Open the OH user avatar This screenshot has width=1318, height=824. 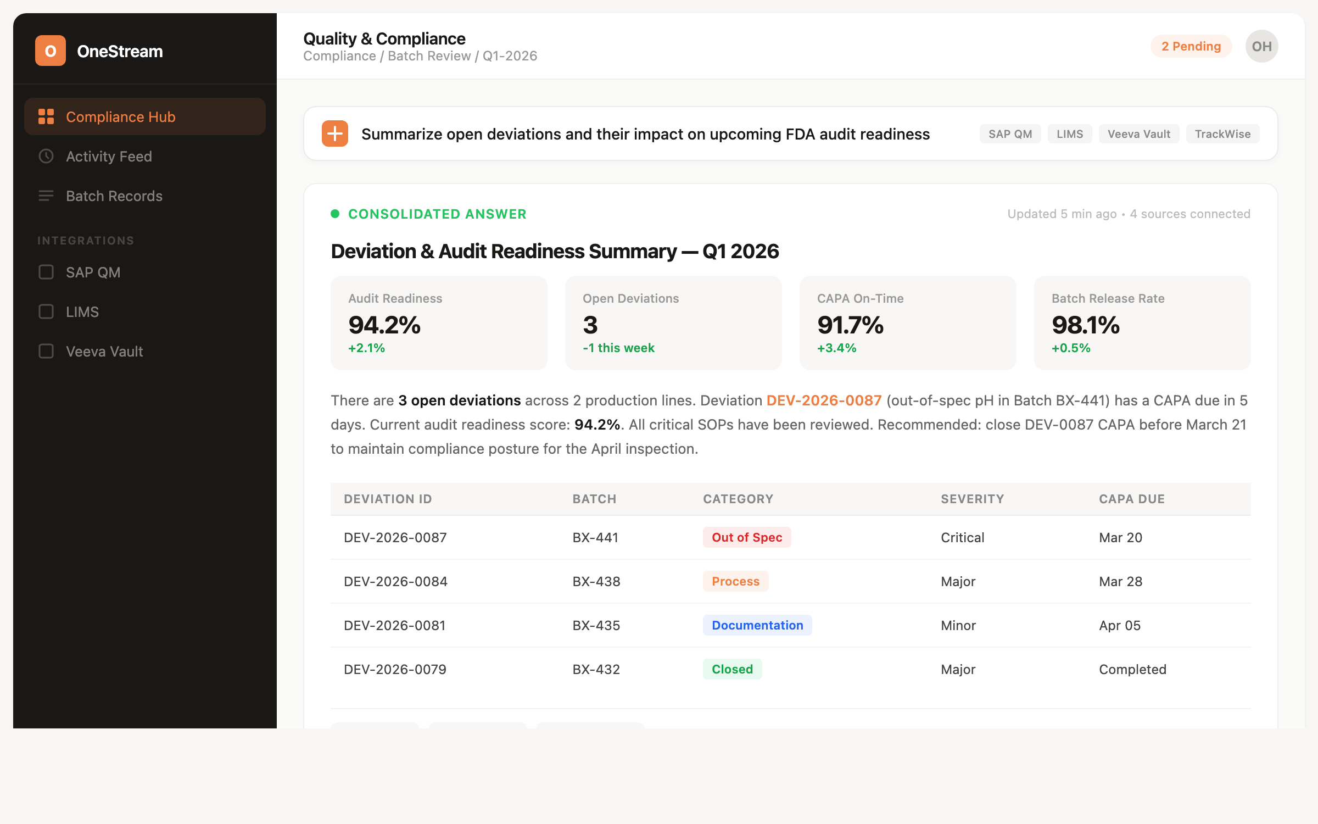pos(1261,46)
